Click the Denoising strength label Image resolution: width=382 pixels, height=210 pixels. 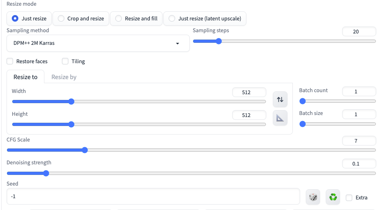(x=29, y=163)
